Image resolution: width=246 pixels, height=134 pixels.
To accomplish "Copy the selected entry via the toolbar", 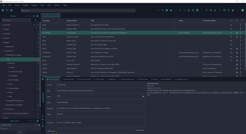I will [193, 10].
